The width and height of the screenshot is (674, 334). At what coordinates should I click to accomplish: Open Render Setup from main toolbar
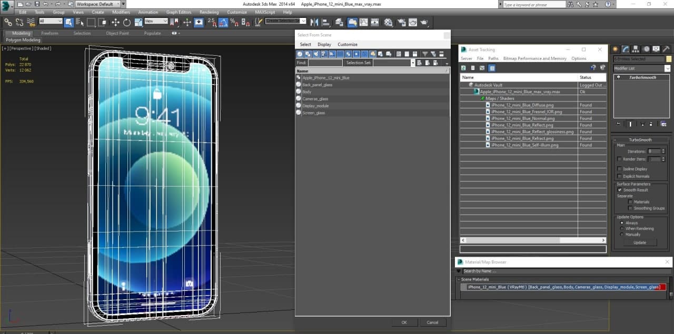coord(401,22)
